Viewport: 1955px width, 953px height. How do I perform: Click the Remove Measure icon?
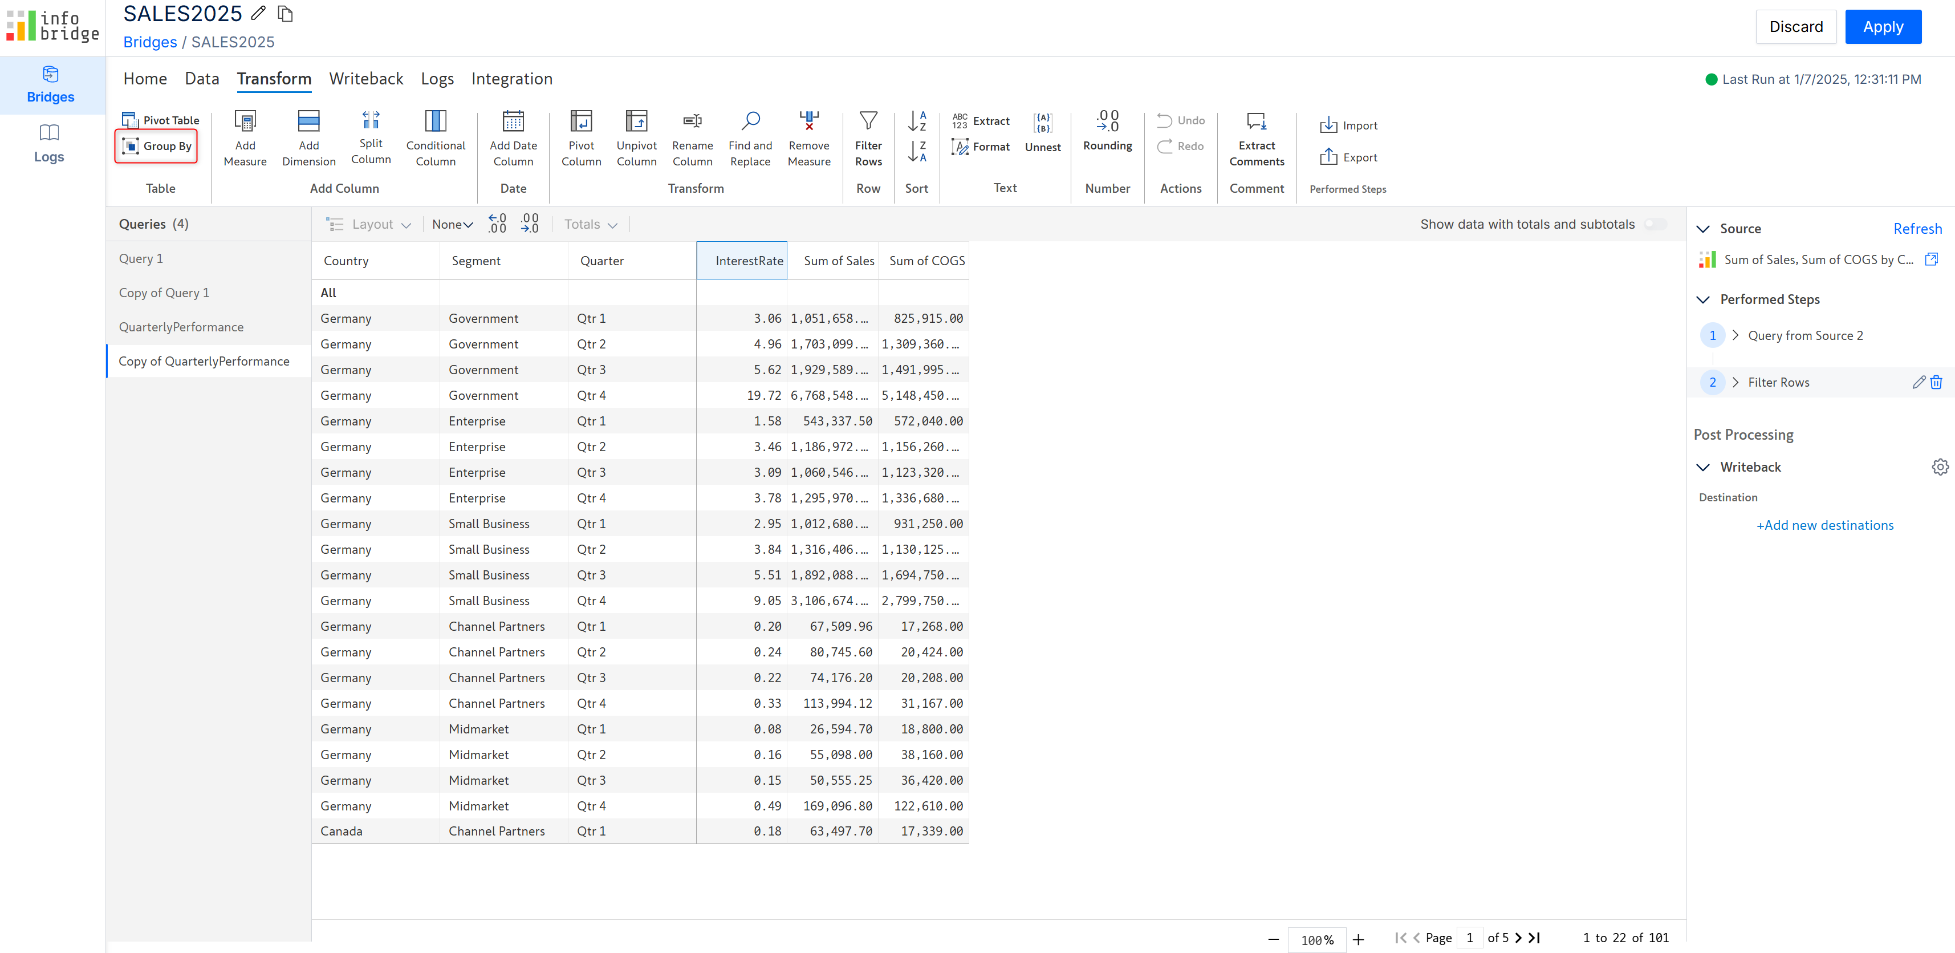coord(808,121)
